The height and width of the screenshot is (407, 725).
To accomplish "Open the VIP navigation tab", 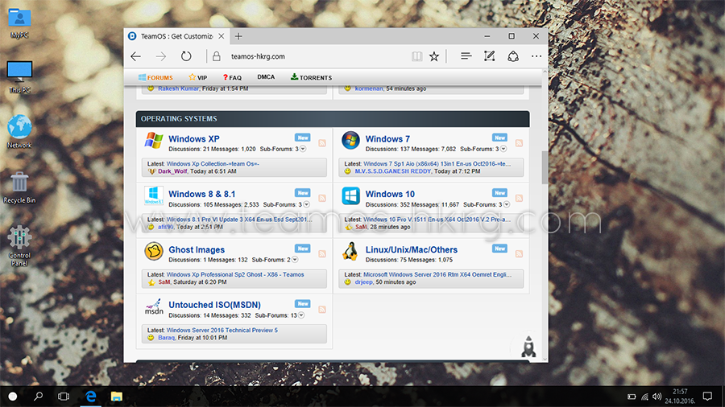I will click(198, 77).
